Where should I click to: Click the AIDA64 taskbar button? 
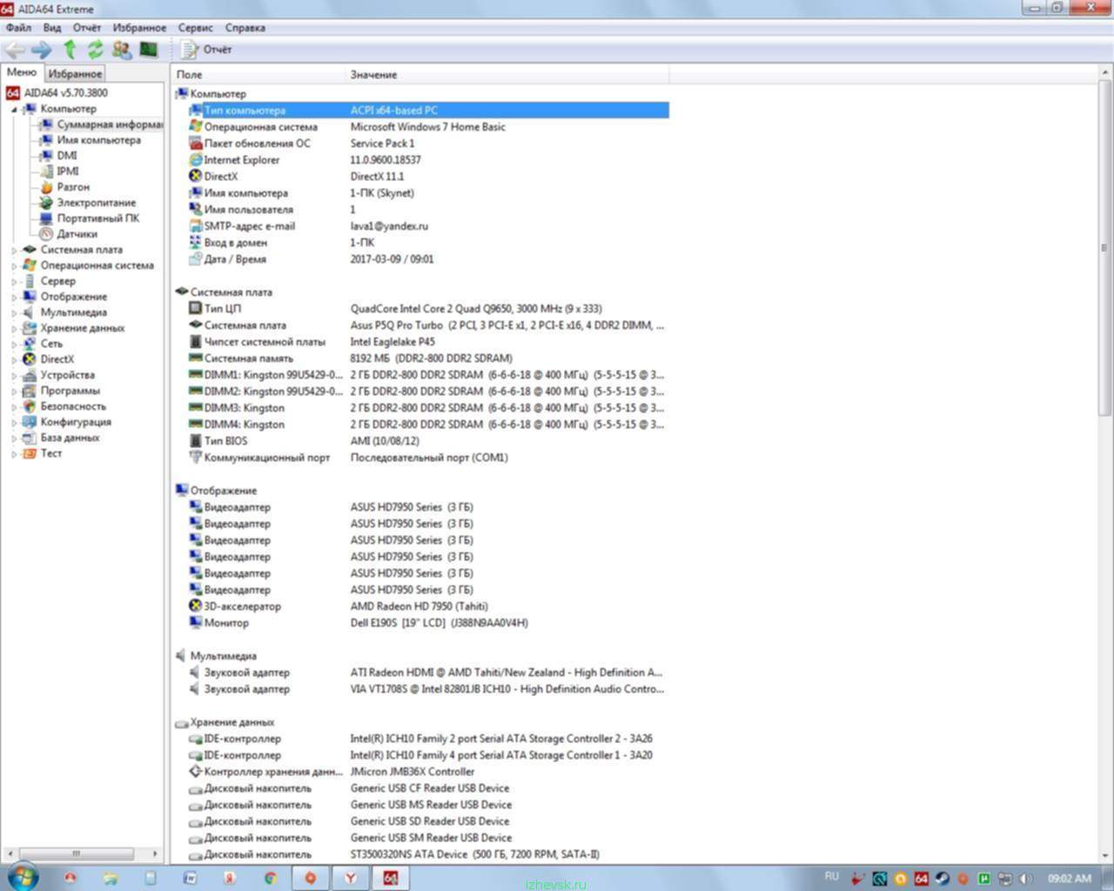click(390, 878)
